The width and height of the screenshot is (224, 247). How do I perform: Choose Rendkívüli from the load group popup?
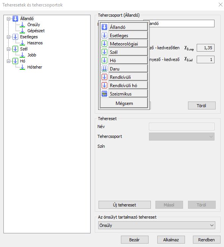click(128, 77)
